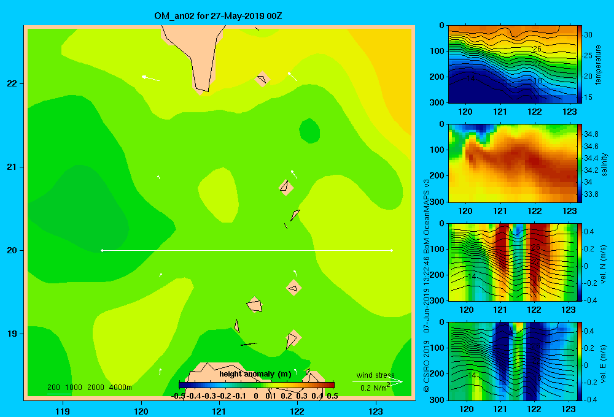
Task: Click the longitude 121 label on the main map
Action: point(219,411)
